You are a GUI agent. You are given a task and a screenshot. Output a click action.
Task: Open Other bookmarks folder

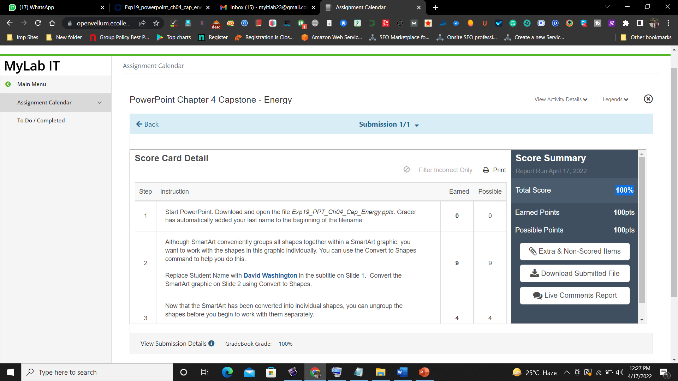(646, 37)
